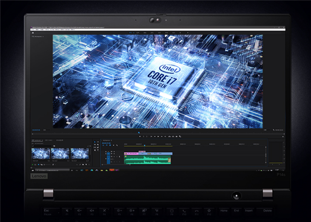Click New Item icon in Project panel
This screenshot has width=311, height=222.
tap(86, 165)
